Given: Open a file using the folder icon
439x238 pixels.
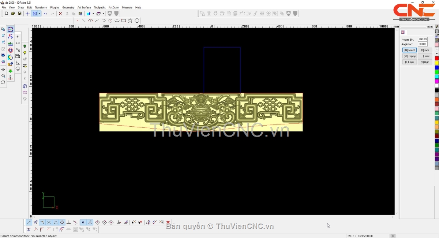Looking at the screenshot, I should tap(13, 14).
